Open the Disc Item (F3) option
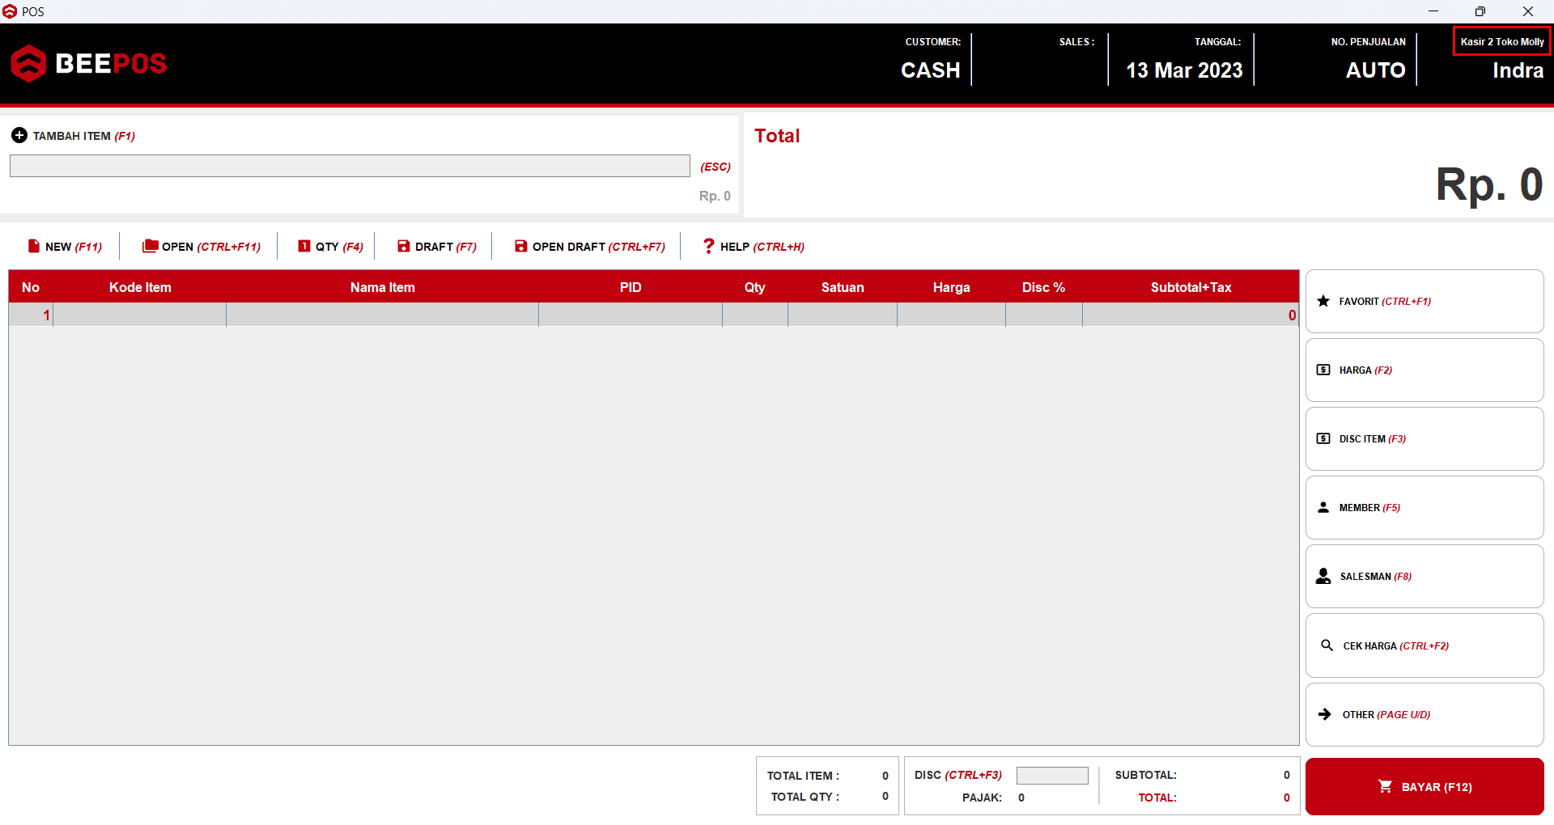 click(x=1424, y=438)
